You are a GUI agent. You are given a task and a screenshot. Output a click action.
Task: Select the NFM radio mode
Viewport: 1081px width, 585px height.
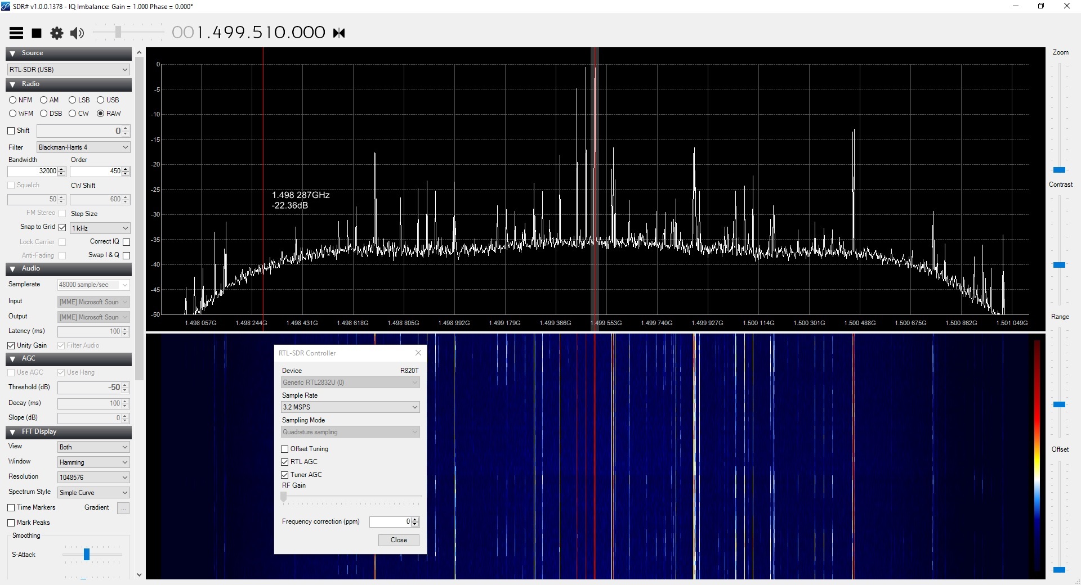(13, 100)
